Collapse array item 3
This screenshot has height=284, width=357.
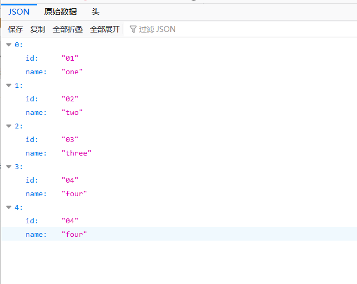point(9,167)
